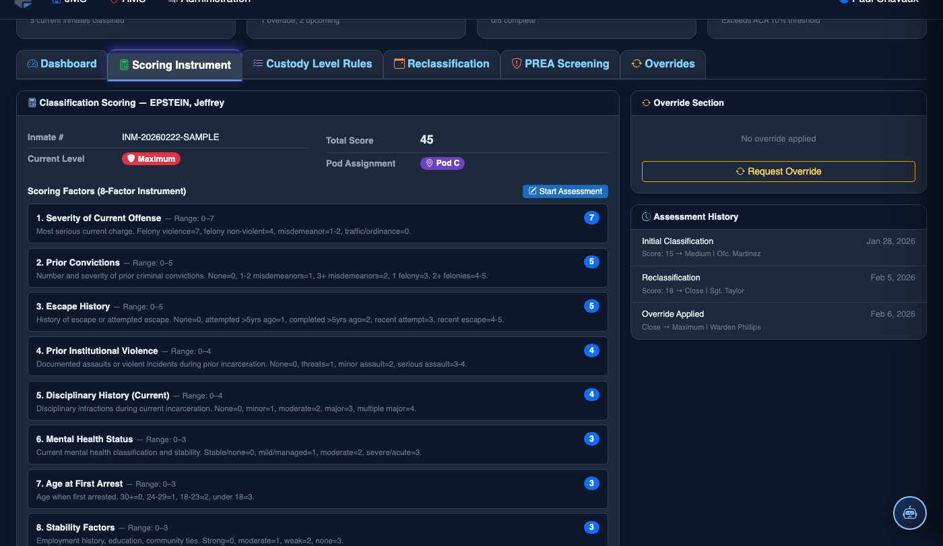Open the Initial Classification history entry
The height and width of the screenshot is (546, 943).
(x=779, y=247)
